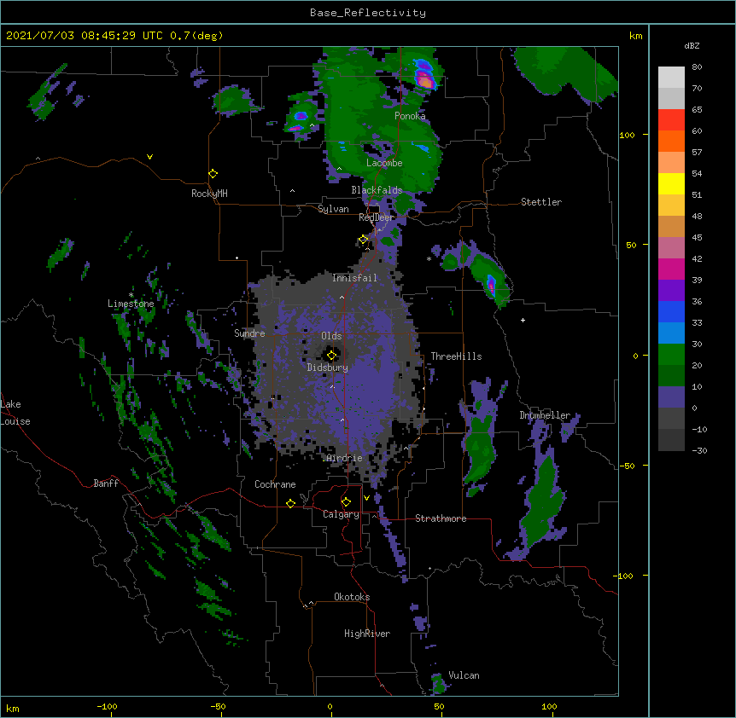The width and height of the screenshot is (736, 718).
Task: Click the Olds town label
Action: [331, 336]
